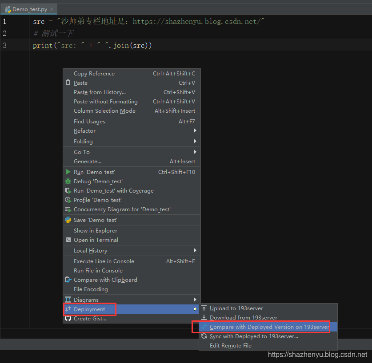Viewport: 372px width, 363px height.
Task: Expand the Diagrams submenu arrow
Action: point(195,300)
